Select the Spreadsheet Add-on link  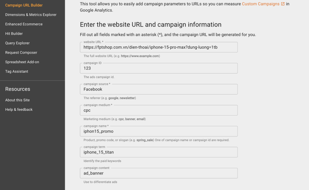[22, 62]
